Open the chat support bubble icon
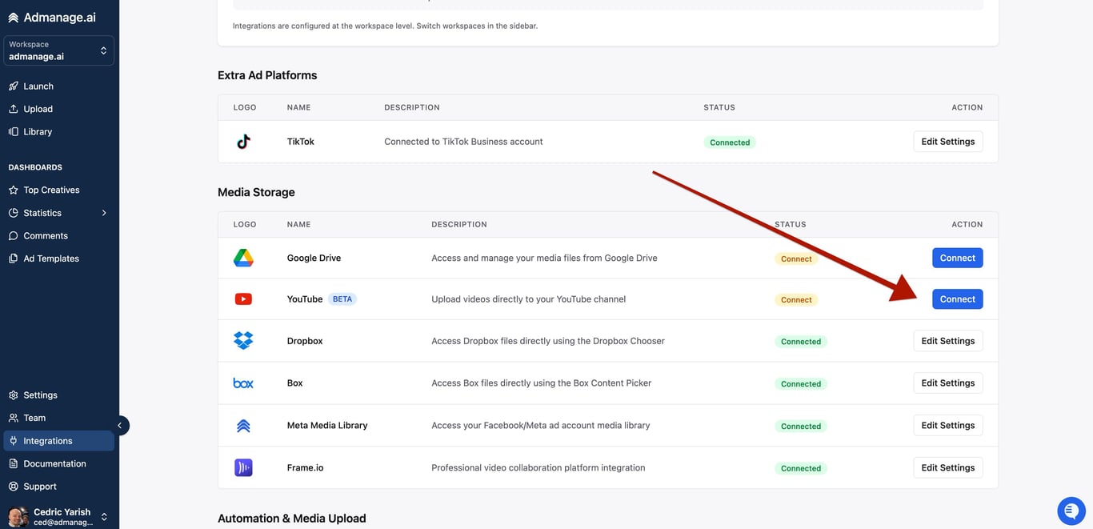 [x=1071, y=510]
